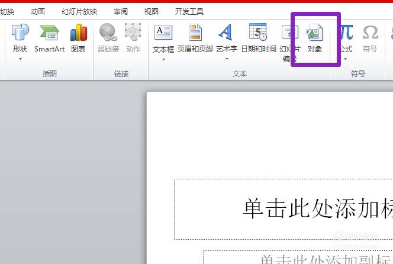Expand the Text Box (文本框) dropdown arrow
The height and width of the screenshot is (264, 393).
163,59
